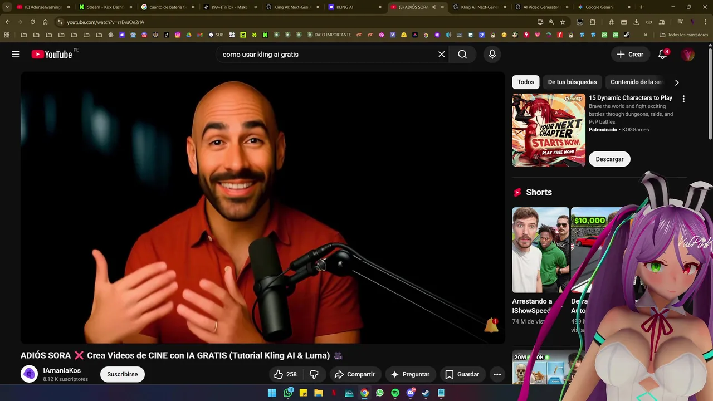713x401 pixels.
Task: Mute the ADIÓS SORA tab audio icon
Action: [x=434, y=7]
